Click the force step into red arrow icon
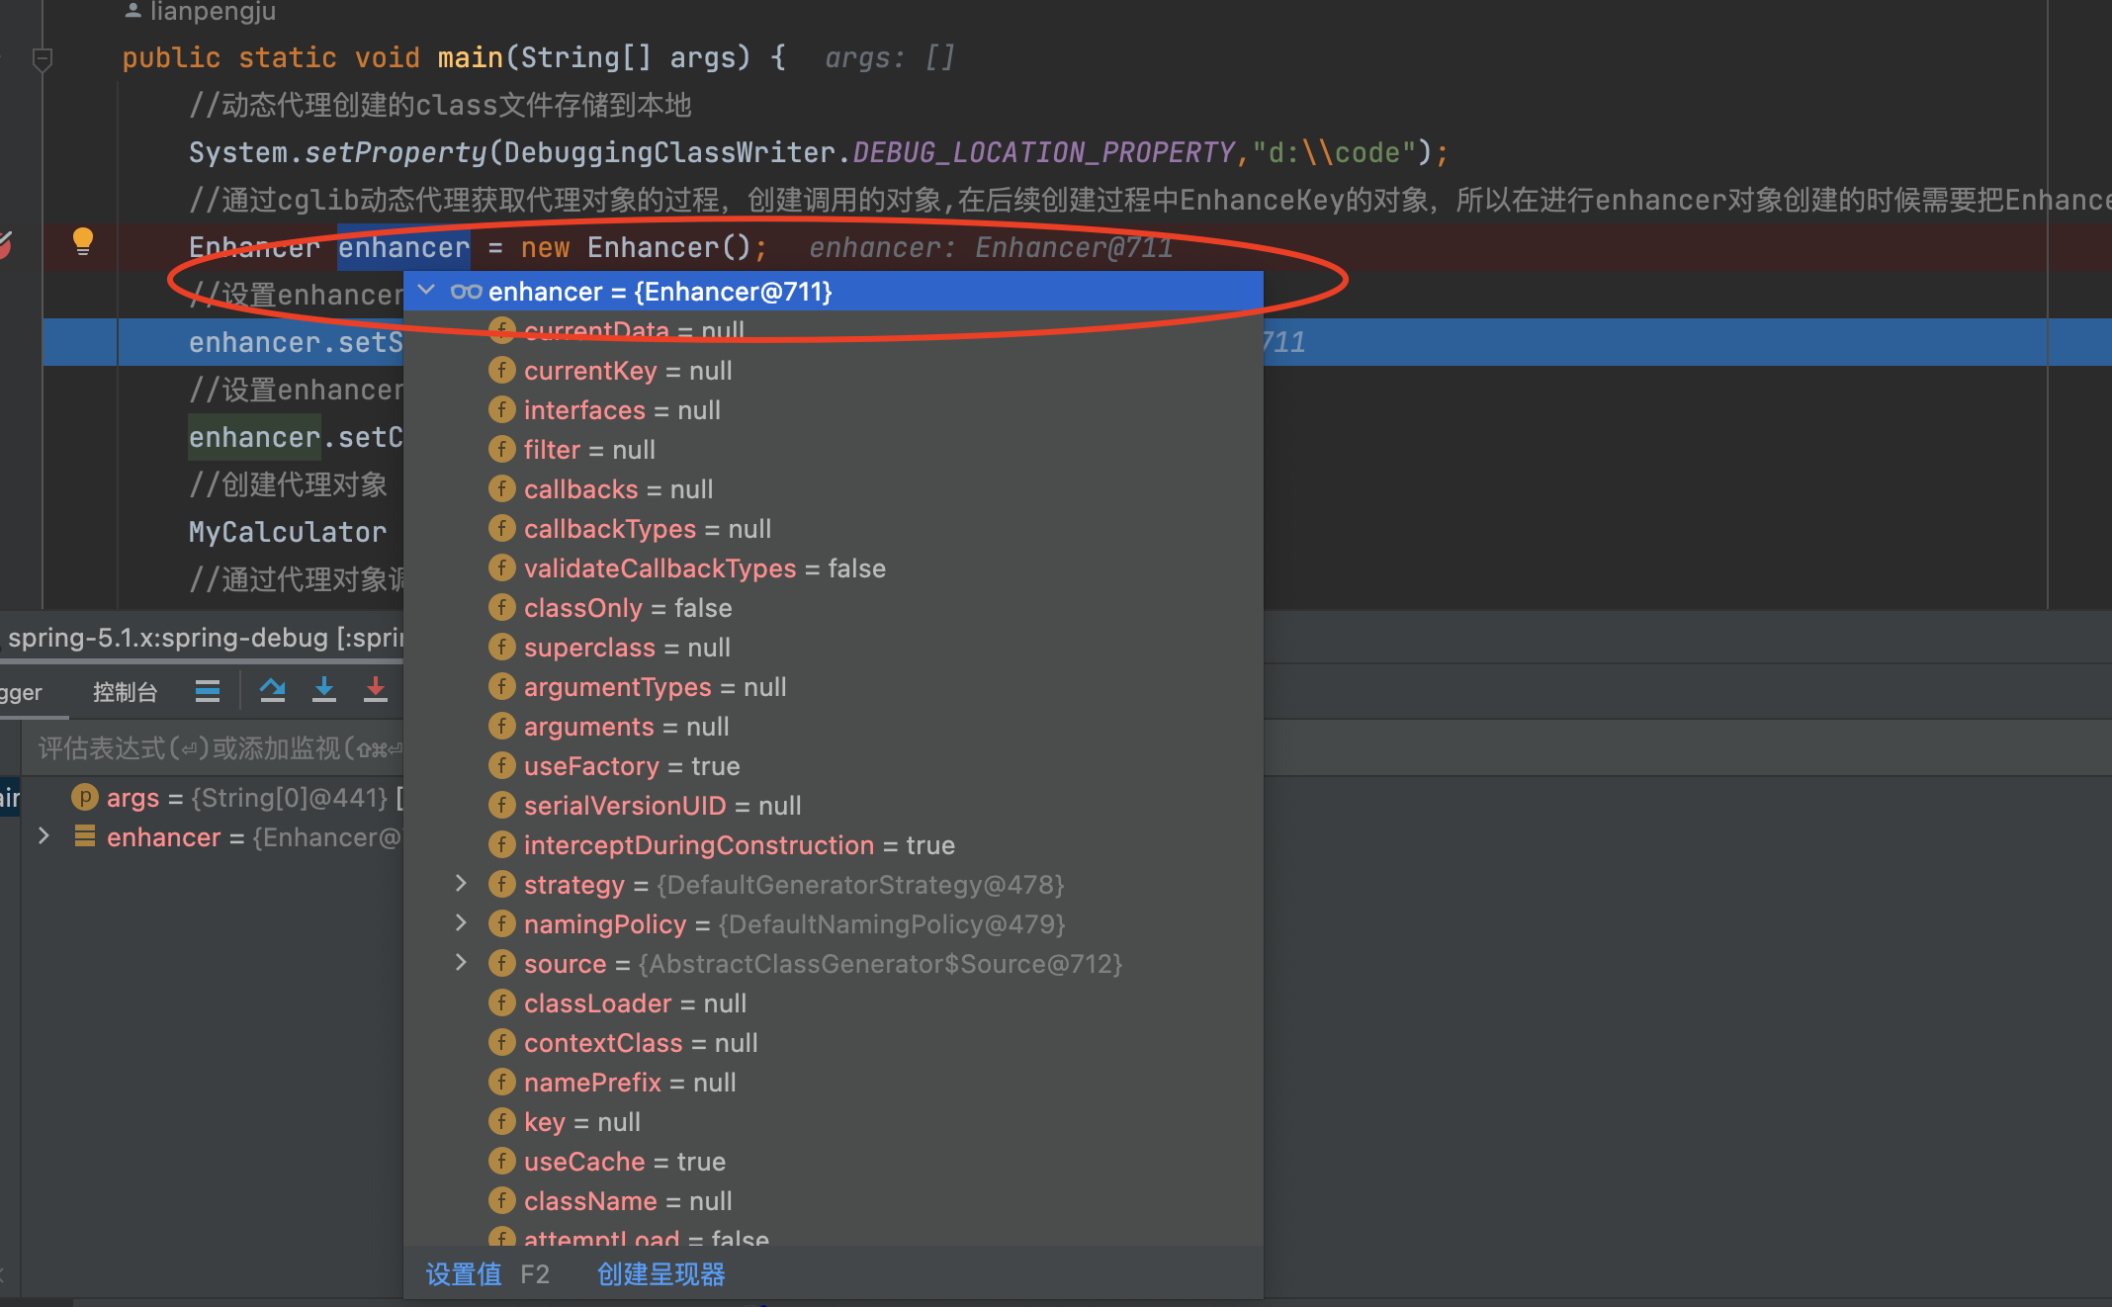2112x1307 pixels. coord(376,689)
